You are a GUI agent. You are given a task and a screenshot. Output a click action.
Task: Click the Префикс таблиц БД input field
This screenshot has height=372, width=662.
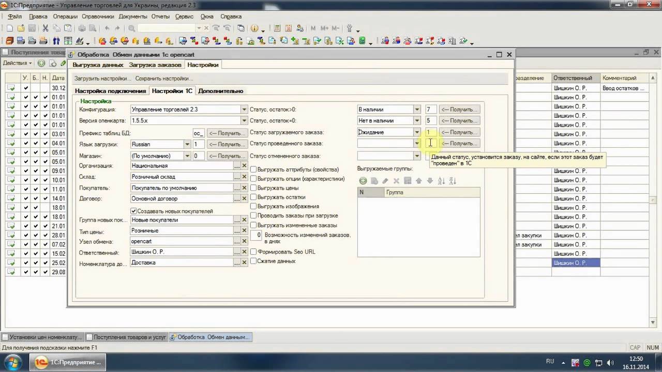198,133
